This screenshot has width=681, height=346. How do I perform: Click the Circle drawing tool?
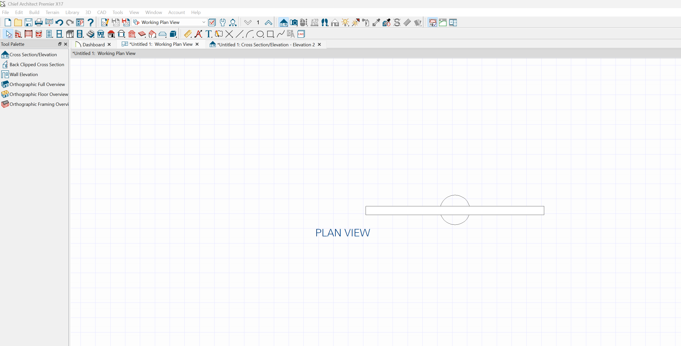tap(260, 34)
